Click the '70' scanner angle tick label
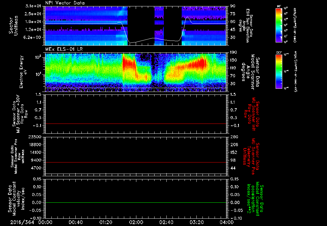This screenshot has width=327, height=226. 233,76
